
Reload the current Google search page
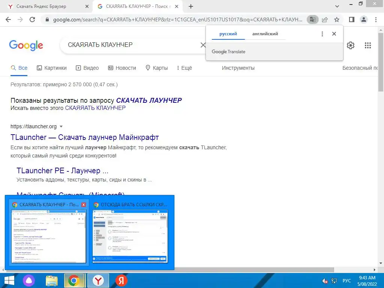click(x=32, y=19)
